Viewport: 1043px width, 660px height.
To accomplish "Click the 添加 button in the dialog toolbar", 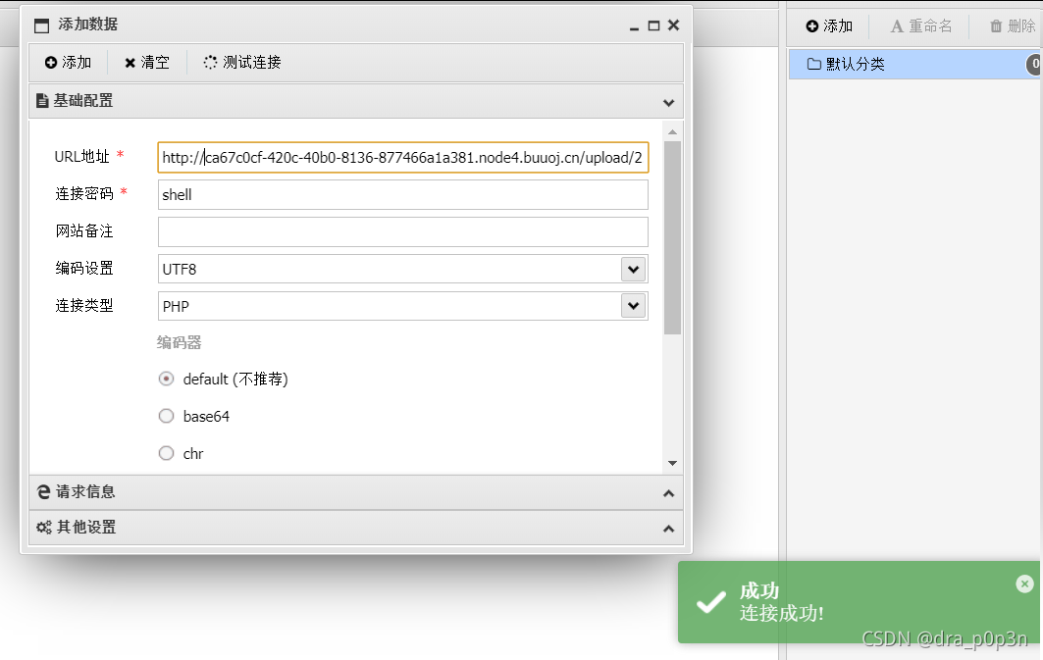I will coord(68,63).
